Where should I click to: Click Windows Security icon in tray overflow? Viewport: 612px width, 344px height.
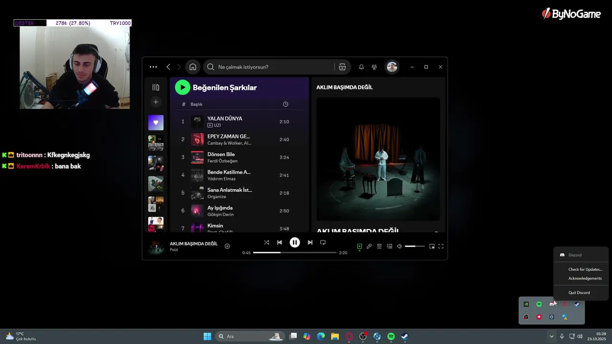(565, 317)
